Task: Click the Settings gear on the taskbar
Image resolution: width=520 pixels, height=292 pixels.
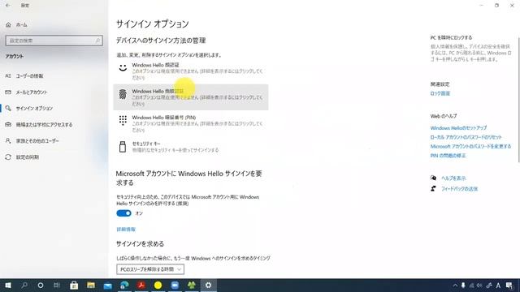Action: [x=208, y=285]
